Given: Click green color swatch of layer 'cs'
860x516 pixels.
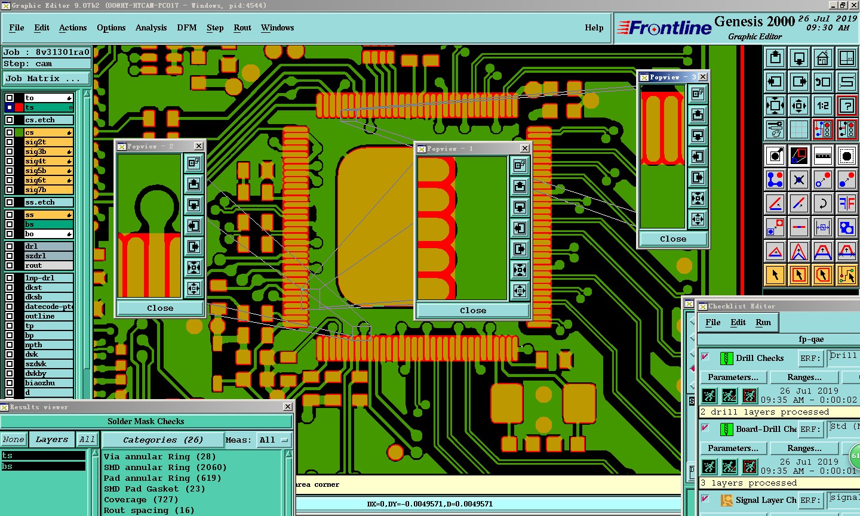Looking at the screenshot, I should pos(19,132).
